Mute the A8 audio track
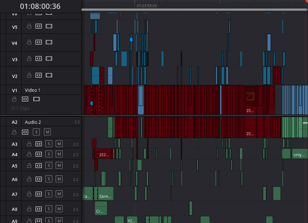The height and width of the screenshot is (223, 308). [x=59, y=209]
